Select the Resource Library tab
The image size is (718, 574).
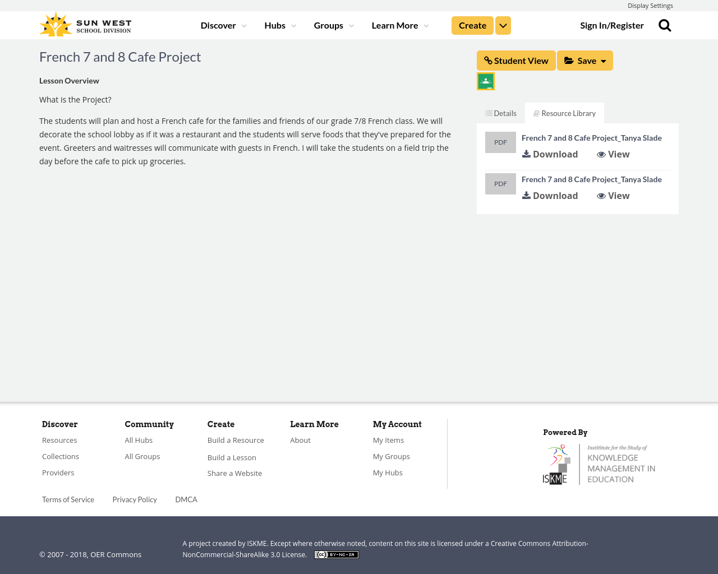[x=564, y=112]
